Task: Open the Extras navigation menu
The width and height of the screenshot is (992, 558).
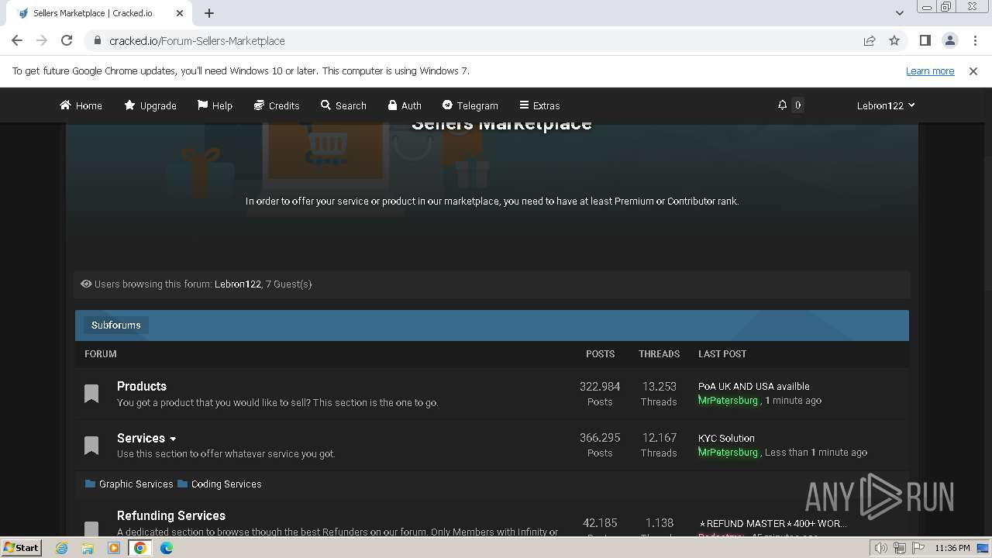Action: (539, 105)
